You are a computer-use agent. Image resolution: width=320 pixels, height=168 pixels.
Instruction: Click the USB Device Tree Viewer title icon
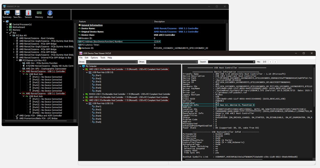81,53
